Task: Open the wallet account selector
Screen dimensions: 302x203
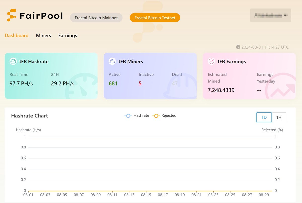Action: point(271,15)
